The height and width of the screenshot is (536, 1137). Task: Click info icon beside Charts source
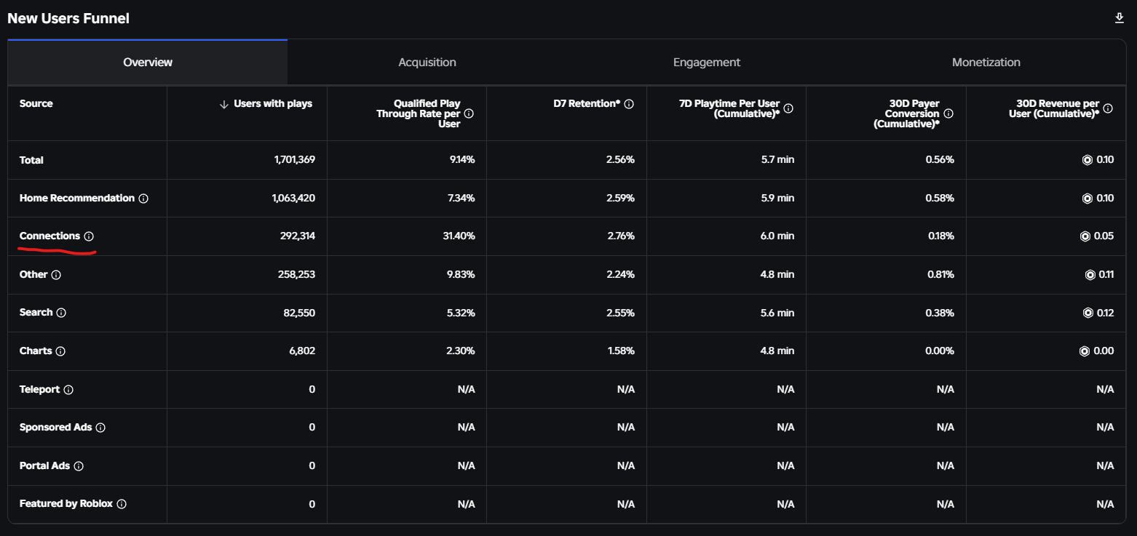pyautogui.click(x=60, y=351)
